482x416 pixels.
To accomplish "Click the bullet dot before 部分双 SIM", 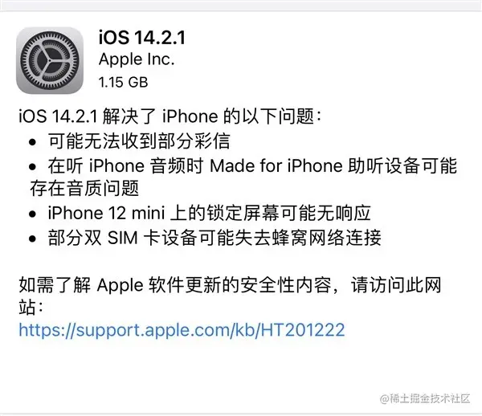I will pos(32,239).
